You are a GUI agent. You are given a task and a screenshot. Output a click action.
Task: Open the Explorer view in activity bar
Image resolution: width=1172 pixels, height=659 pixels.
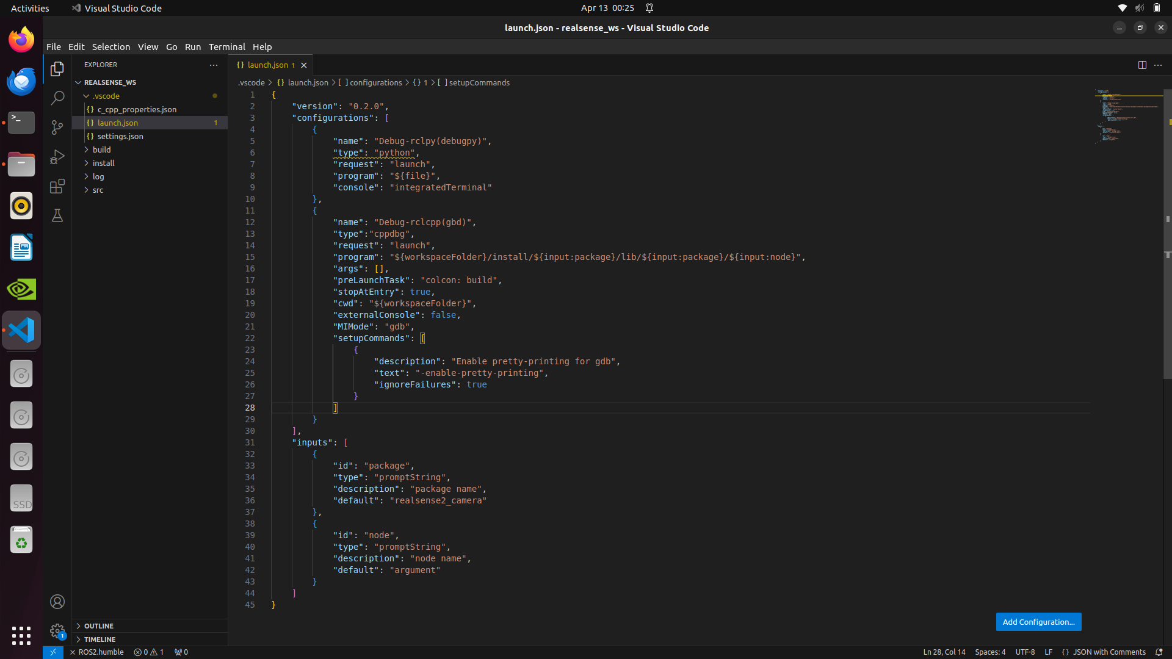click(57, 69)
